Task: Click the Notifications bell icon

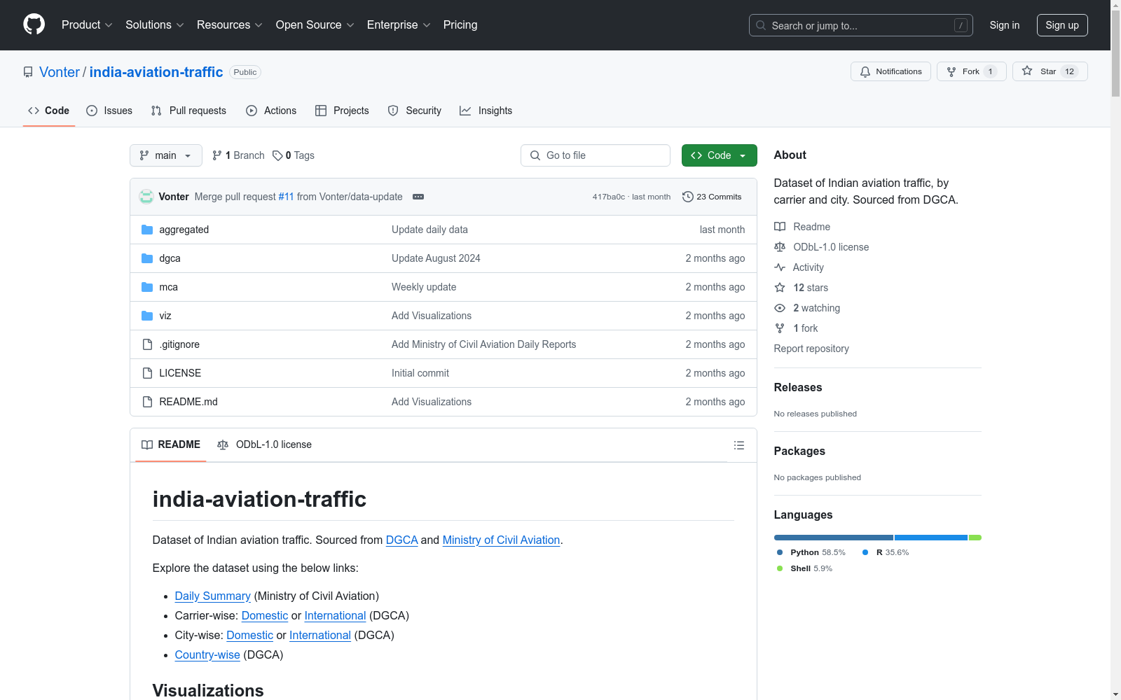Action: coord(865,71)
